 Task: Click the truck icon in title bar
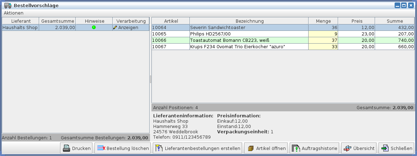7,5
